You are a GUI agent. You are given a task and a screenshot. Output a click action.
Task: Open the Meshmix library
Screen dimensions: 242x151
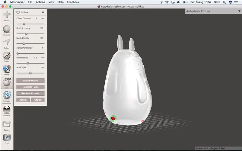pyautogui.click(x=7, y=31)
